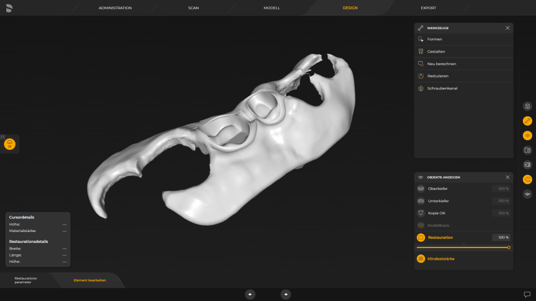Image resolution: width=536 pixels, height=301 pixels.
Task: Click the orange eye sidebar icon
Action: [527, 136]
